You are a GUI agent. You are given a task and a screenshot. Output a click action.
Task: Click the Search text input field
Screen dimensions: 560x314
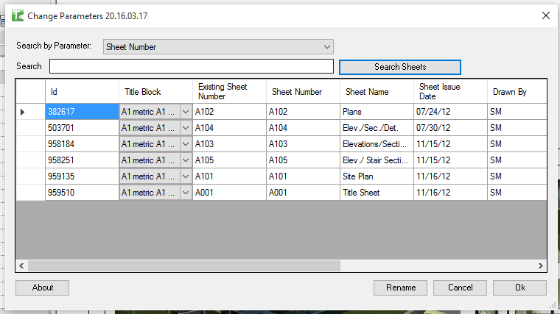tap(191, 66)
